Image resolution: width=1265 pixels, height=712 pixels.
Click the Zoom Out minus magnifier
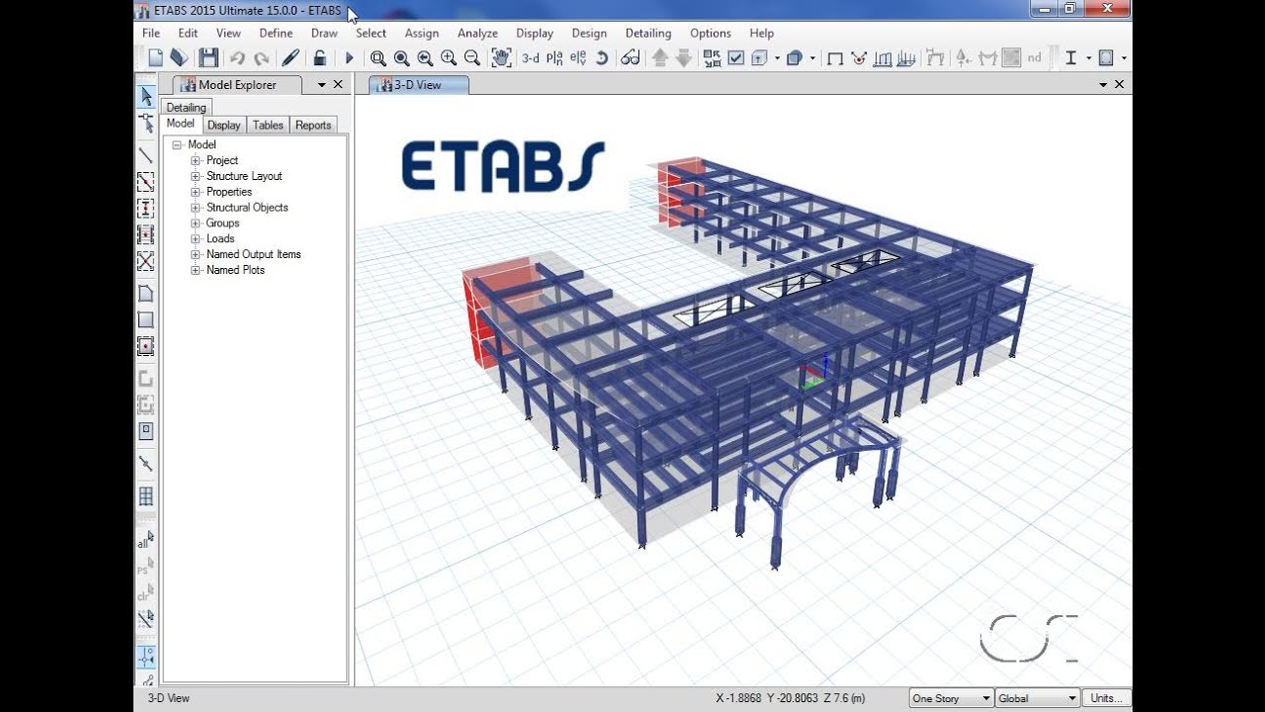(472, 58)
